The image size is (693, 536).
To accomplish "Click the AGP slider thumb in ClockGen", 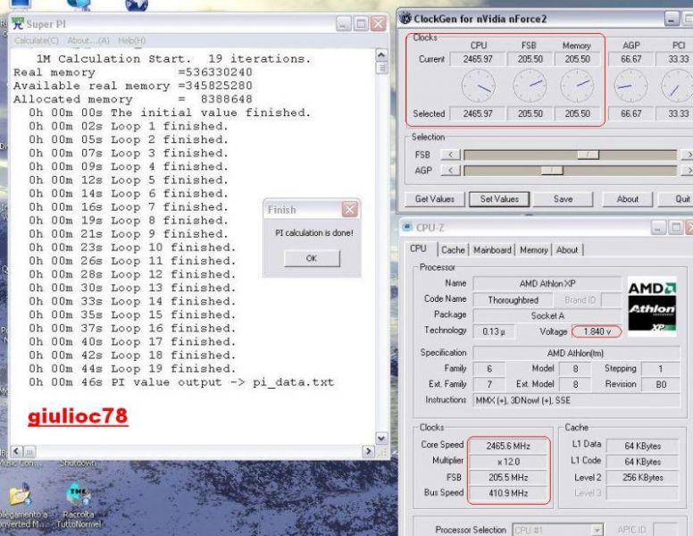I will click(552, 171).
